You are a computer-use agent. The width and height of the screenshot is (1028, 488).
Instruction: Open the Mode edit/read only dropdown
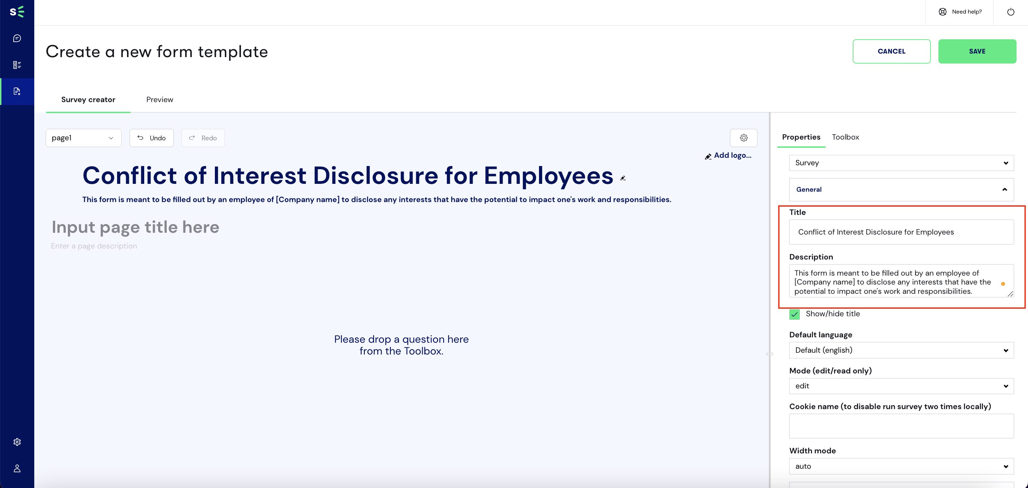[x=902, y=386]
